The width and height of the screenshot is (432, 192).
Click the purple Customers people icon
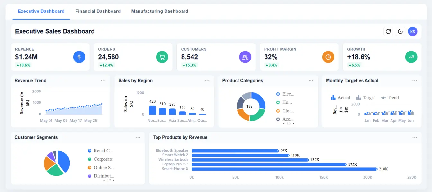pos(245,57)
